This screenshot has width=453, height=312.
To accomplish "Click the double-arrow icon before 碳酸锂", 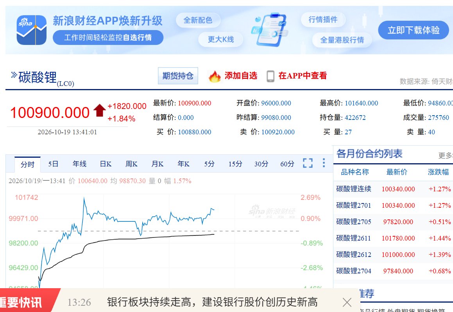I will [14, 75].
